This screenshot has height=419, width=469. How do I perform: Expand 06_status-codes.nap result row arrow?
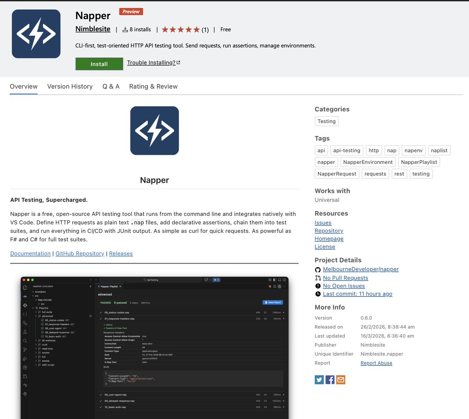tap(283, 313)
